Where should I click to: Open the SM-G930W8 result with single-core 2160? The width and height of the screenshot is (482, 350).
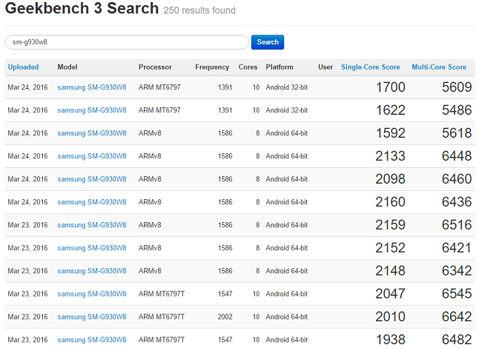pos(92,202)
